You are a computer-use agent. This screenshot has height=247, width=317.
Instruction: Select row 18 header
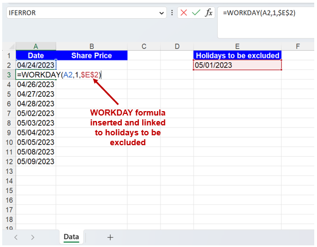tap(9, 219)
